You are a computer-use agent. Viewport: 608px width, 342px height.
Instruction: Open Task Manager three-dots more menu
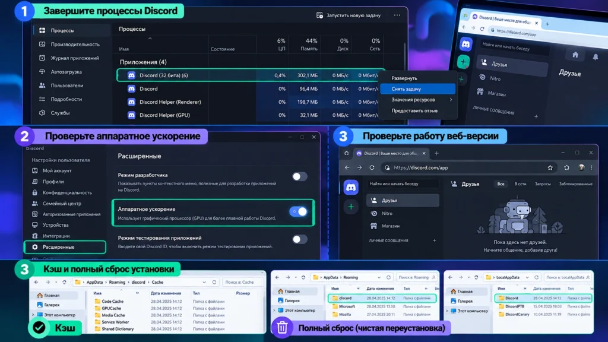click(x=397, y=15)
